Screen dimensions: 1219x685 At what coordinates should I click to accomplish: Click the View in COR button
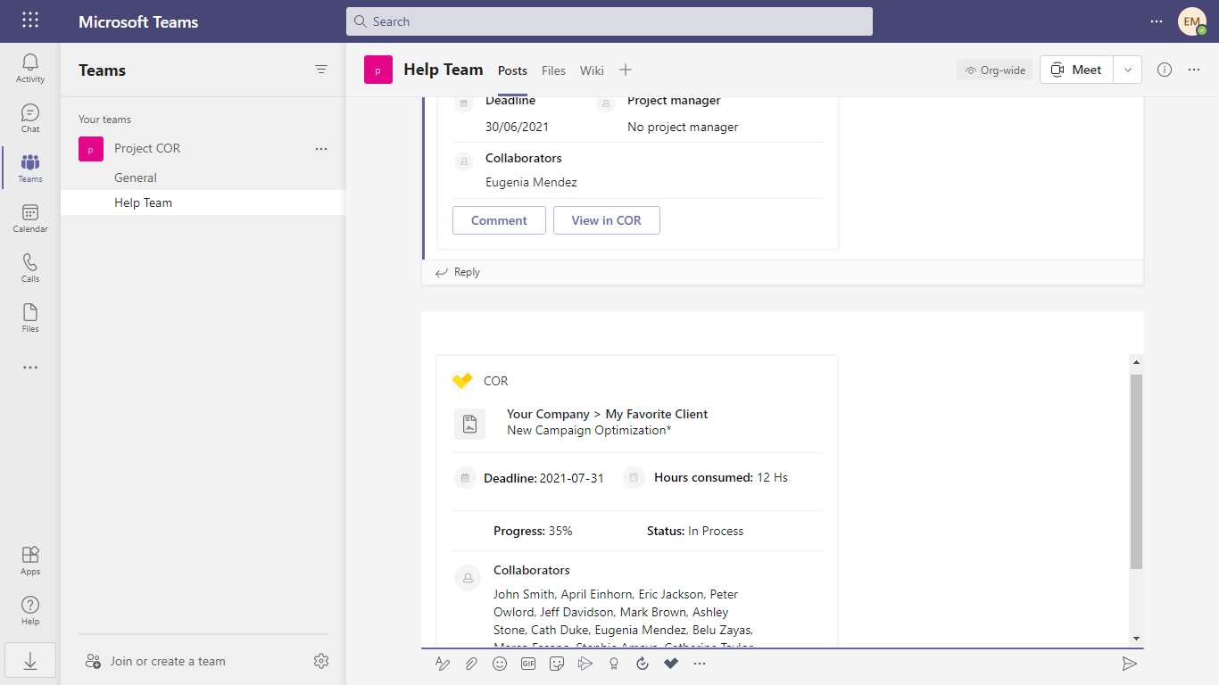[x=607, y=220]
